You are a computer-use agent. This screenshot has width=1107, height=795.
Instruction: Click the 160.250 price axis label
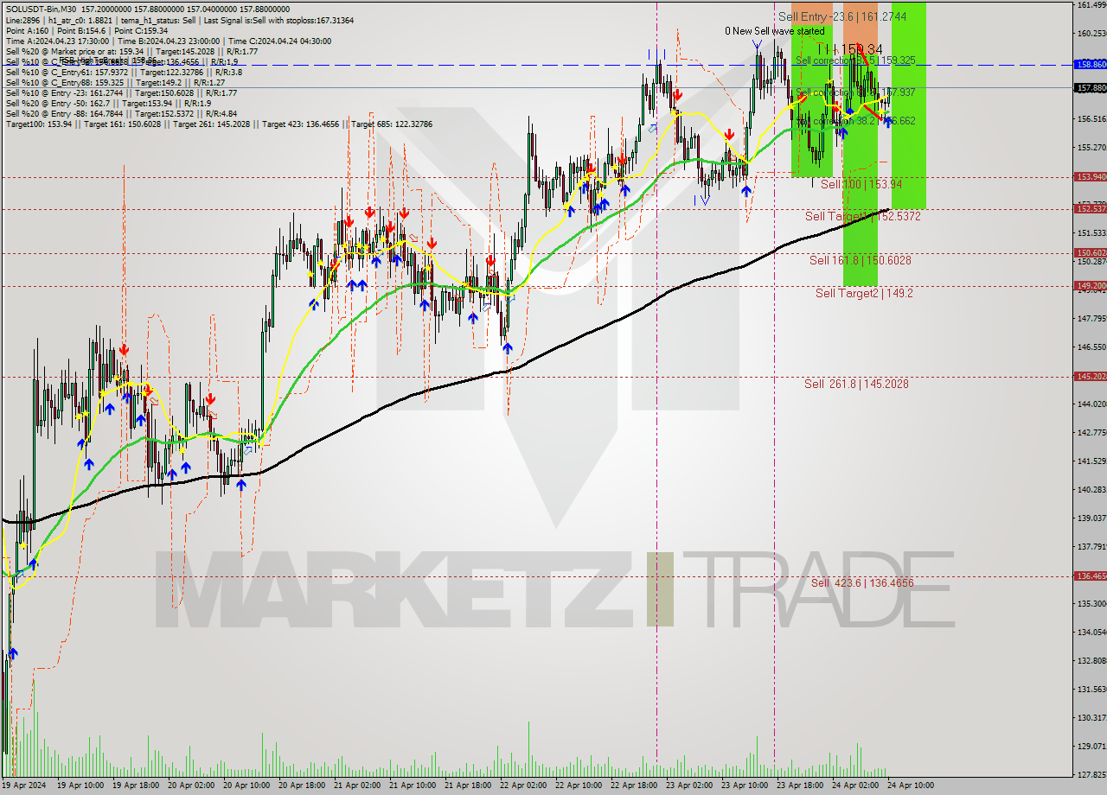pos(1091,34)
